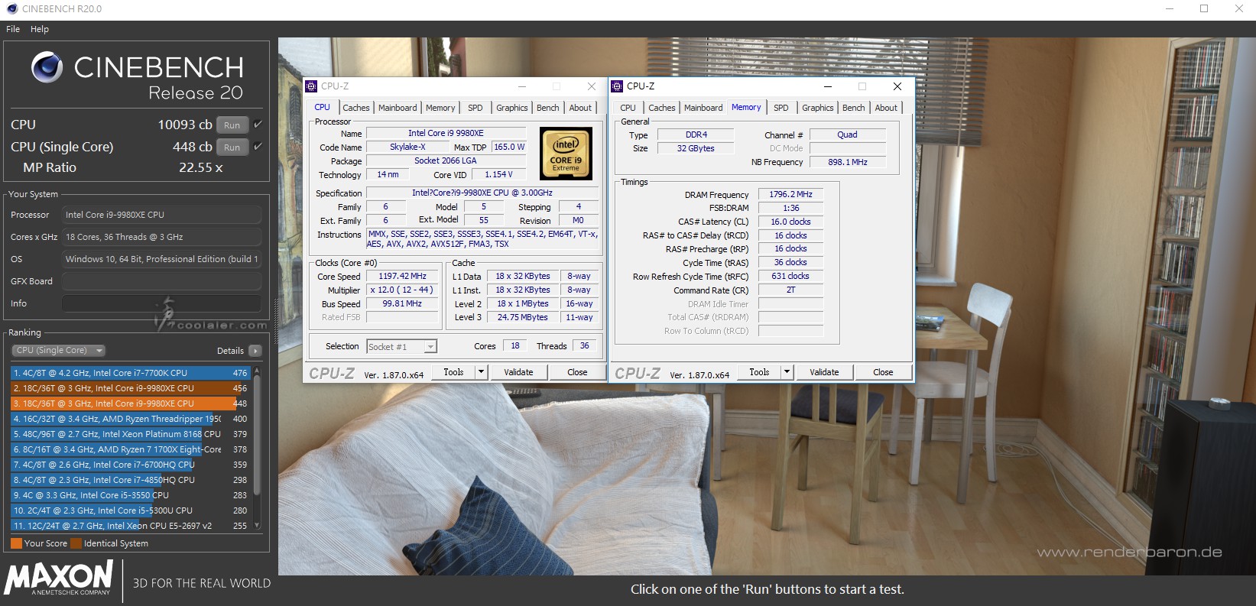Click Validate in right CPU-Z window

(x=824, y=372)
